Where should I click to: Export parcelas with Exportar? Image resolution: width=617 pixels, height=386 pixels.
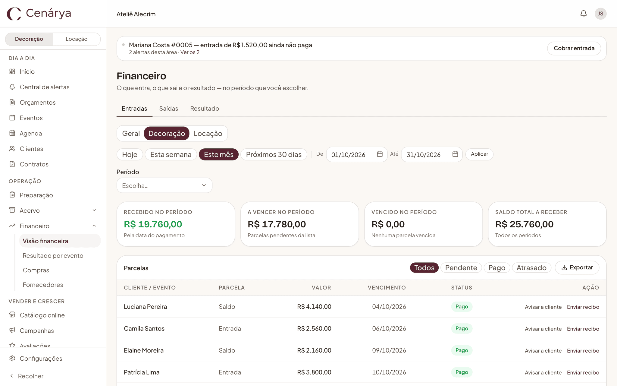577,267
